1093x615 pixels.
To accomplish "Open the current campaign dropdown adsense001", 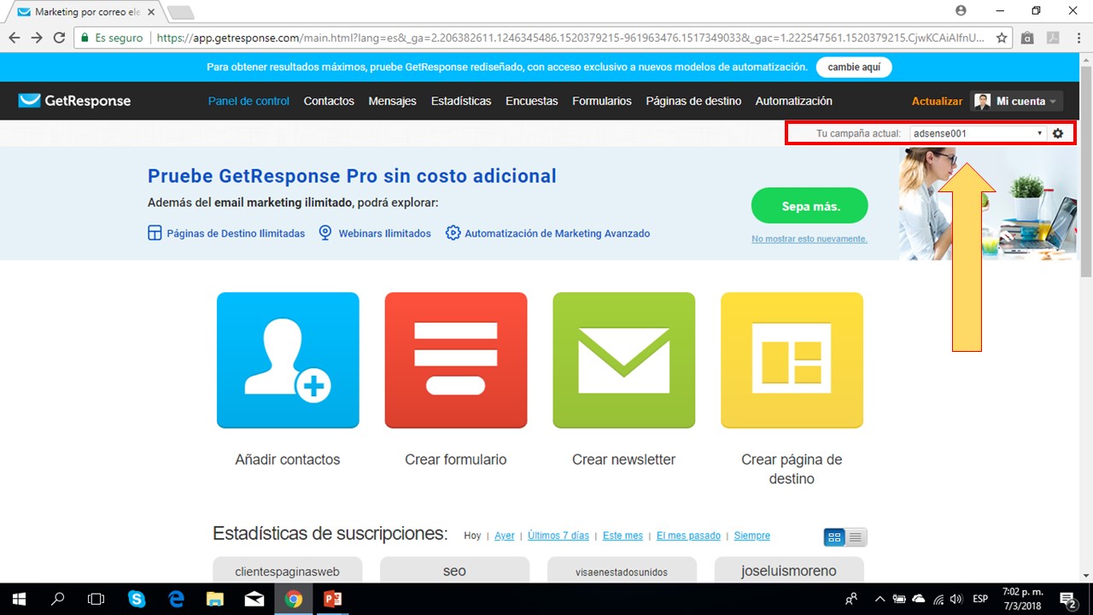I will (978, 134).
